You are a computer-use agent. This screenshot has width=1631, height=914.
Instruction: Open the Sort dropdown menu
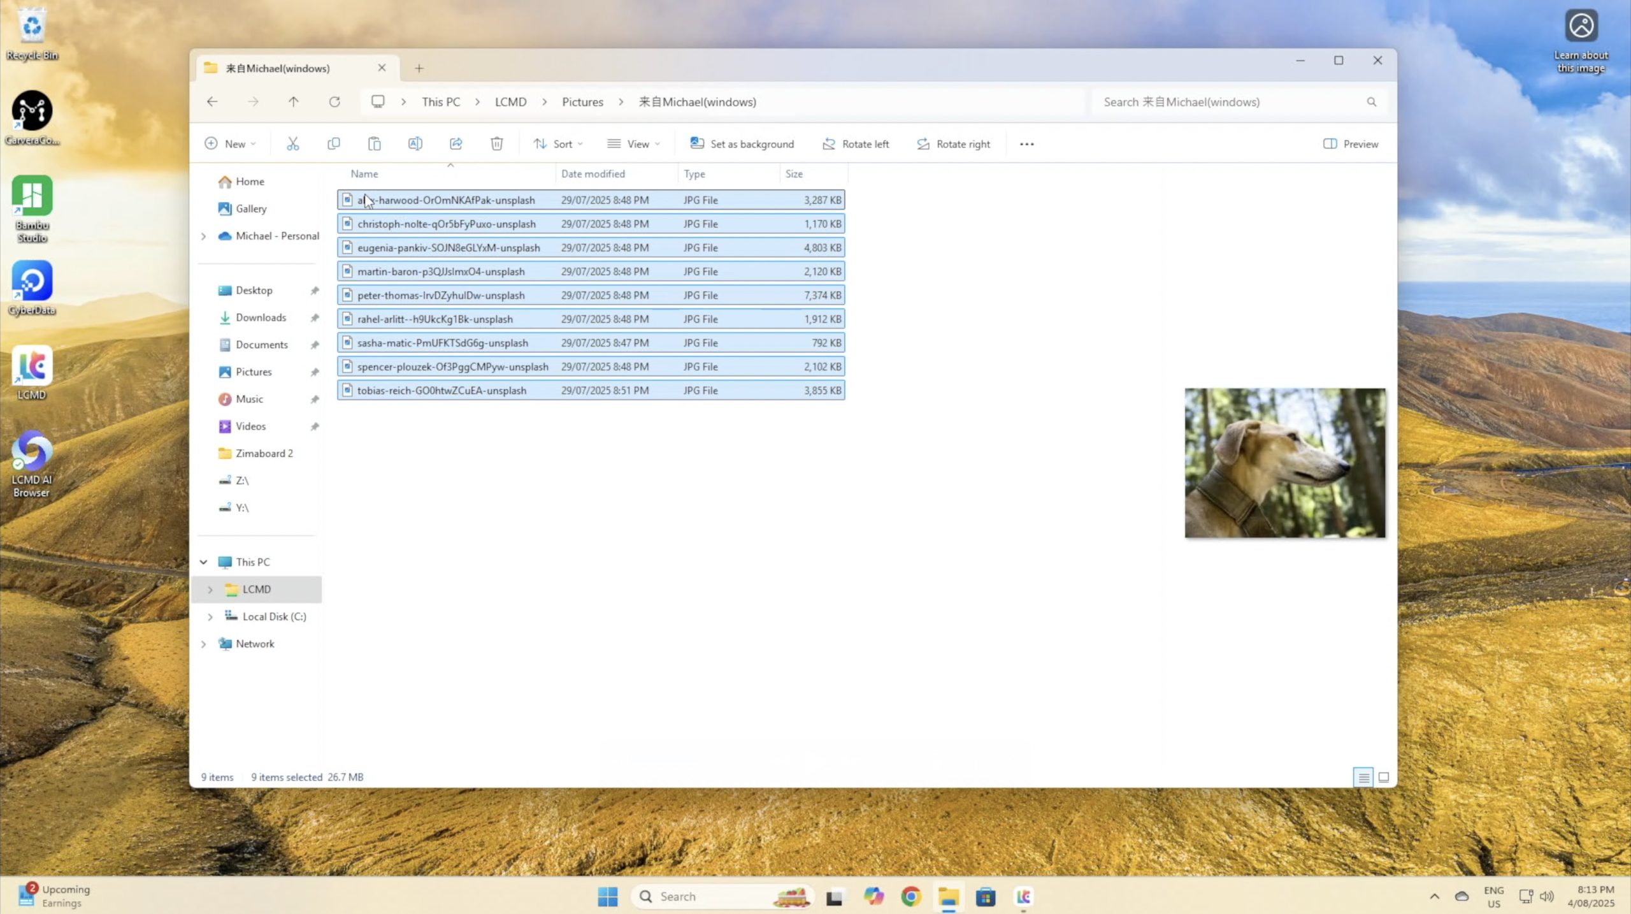pyautogui.click(x=558, y=144)
